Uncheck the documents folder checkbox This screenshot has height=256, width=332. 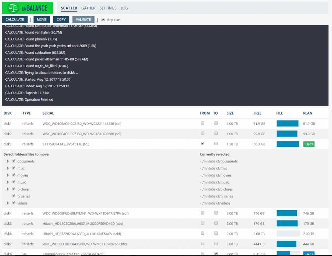point(14,161)
